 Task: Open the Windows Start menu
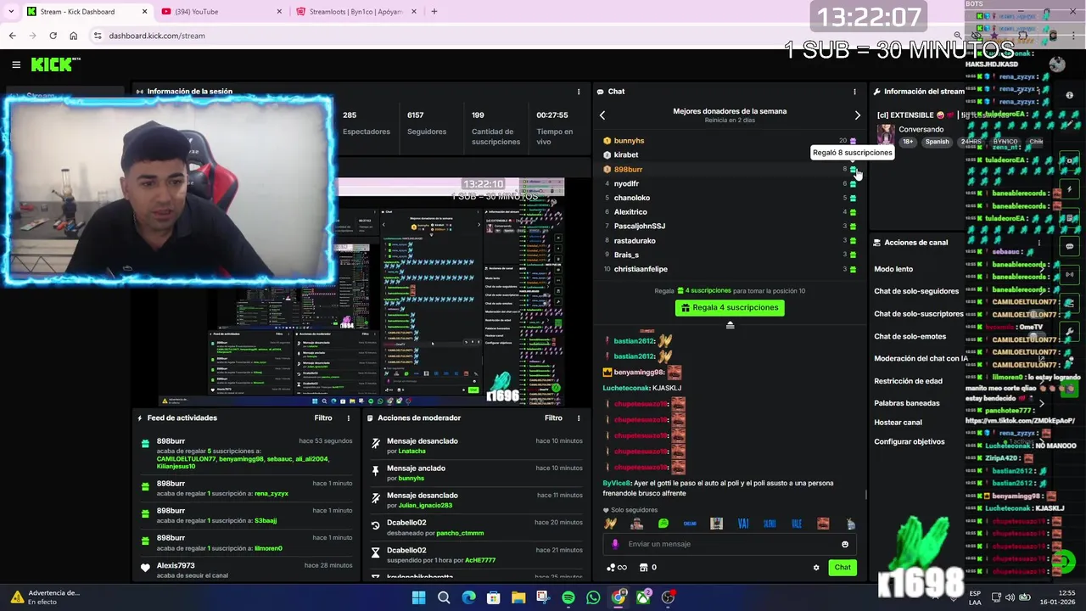pyautogui.click(x=418, y=597)
